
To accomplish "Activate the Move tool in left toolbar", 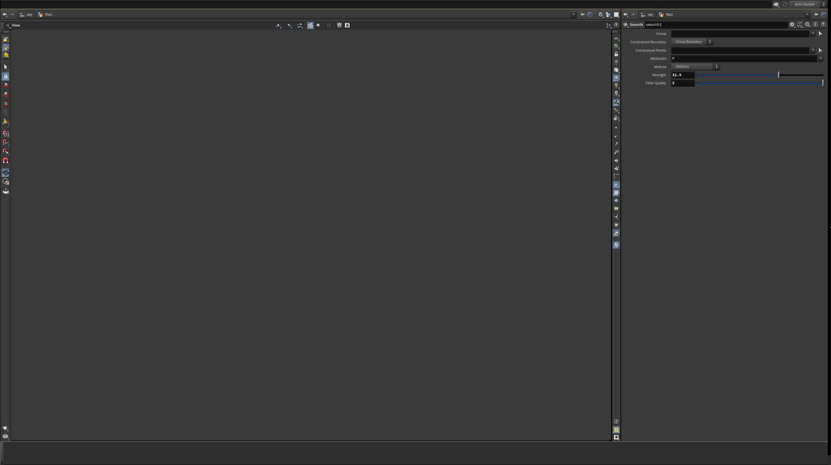I will pyautogui.click(x=5, y=85).
